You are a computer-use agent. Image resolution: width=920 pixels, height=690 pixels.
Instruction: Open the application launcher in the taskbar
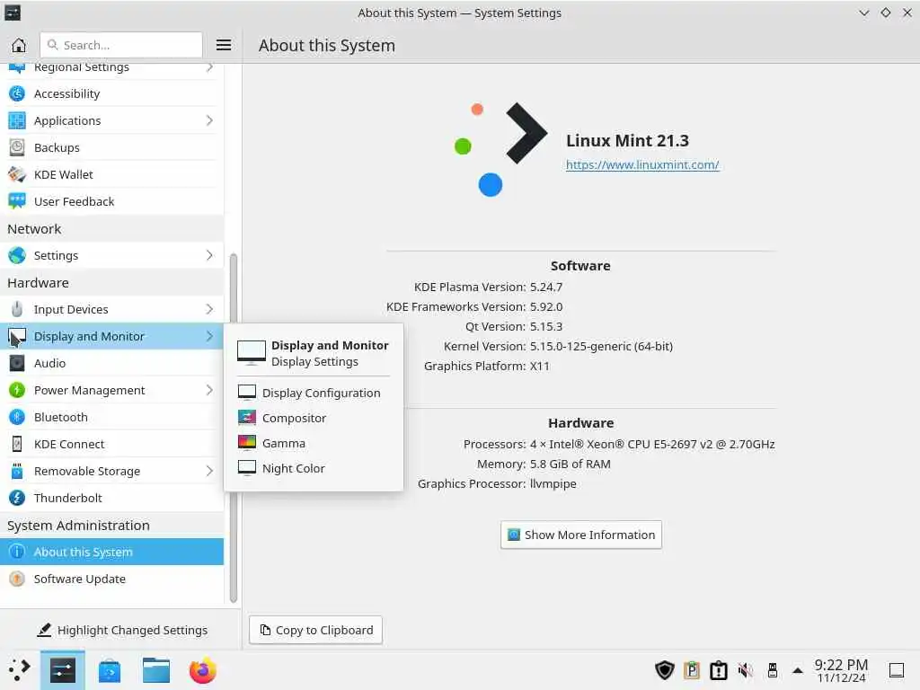pyautogui.click(x=20, y=670)
